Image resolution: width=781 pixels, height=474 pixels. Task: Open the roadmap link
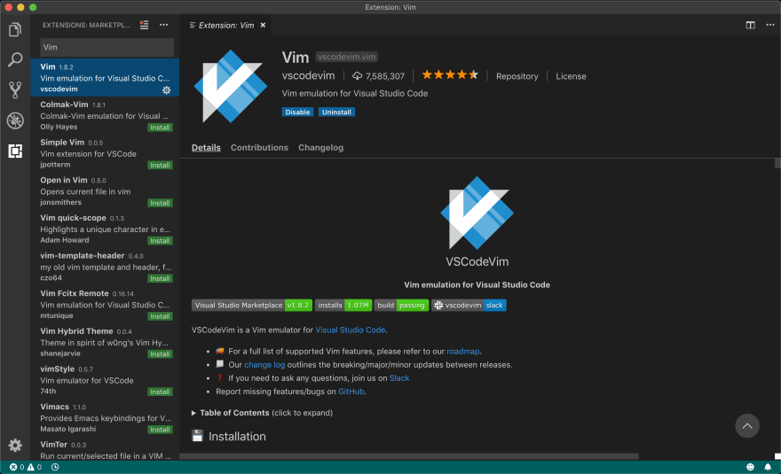pos(462,351)
